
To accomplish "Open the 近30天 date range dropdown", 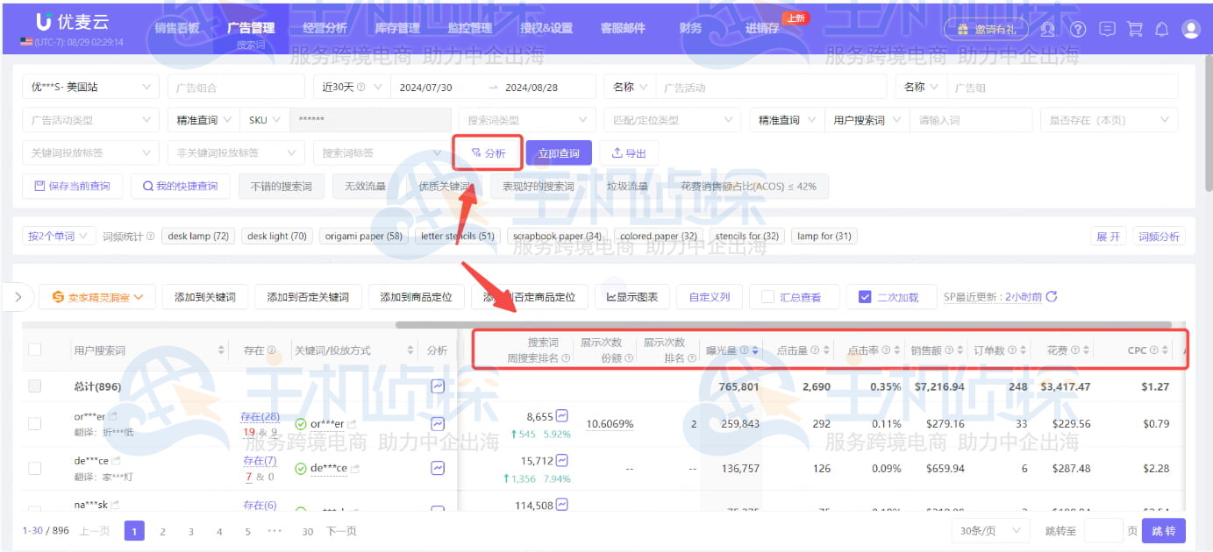I will (349, 86).
